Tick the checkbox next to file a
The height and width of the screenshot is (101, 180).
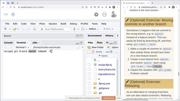[x=89, y=79]
